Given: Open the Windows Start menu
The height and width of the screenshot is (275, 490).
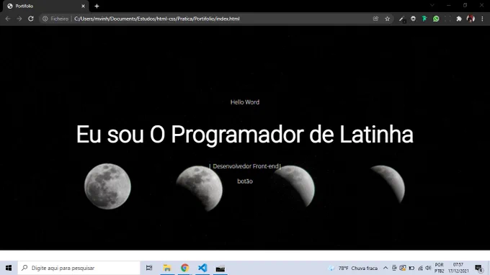Looking at the screenshot, I should 9,268.
